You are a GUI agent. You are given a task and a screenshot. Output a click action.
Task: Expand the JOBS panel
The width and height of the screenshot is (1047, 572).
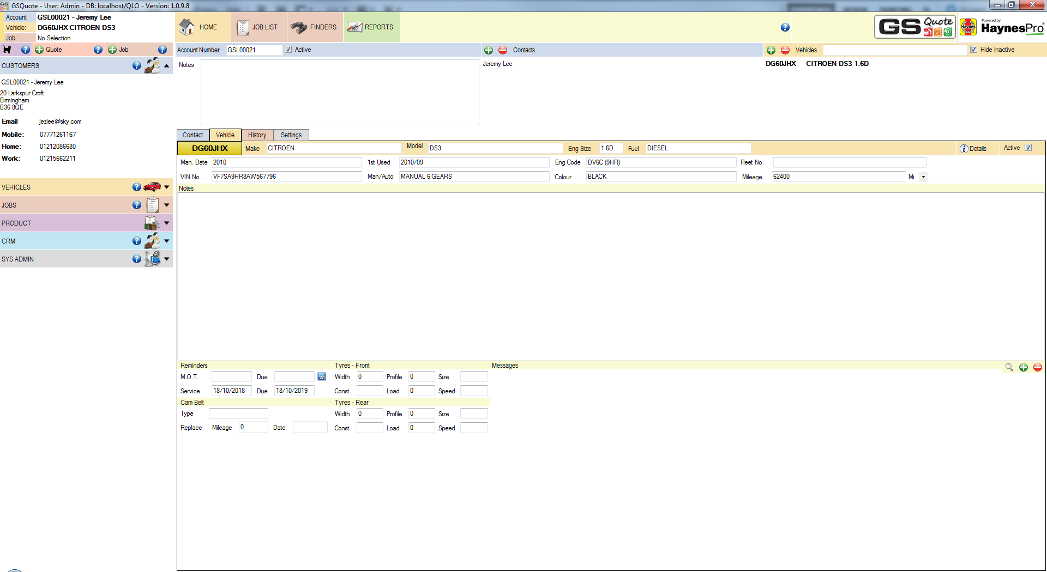[167, 205]
